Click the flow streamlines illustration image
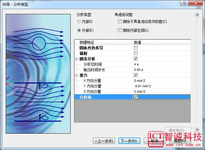Viewport: 205px width, 150px height. 38,74
